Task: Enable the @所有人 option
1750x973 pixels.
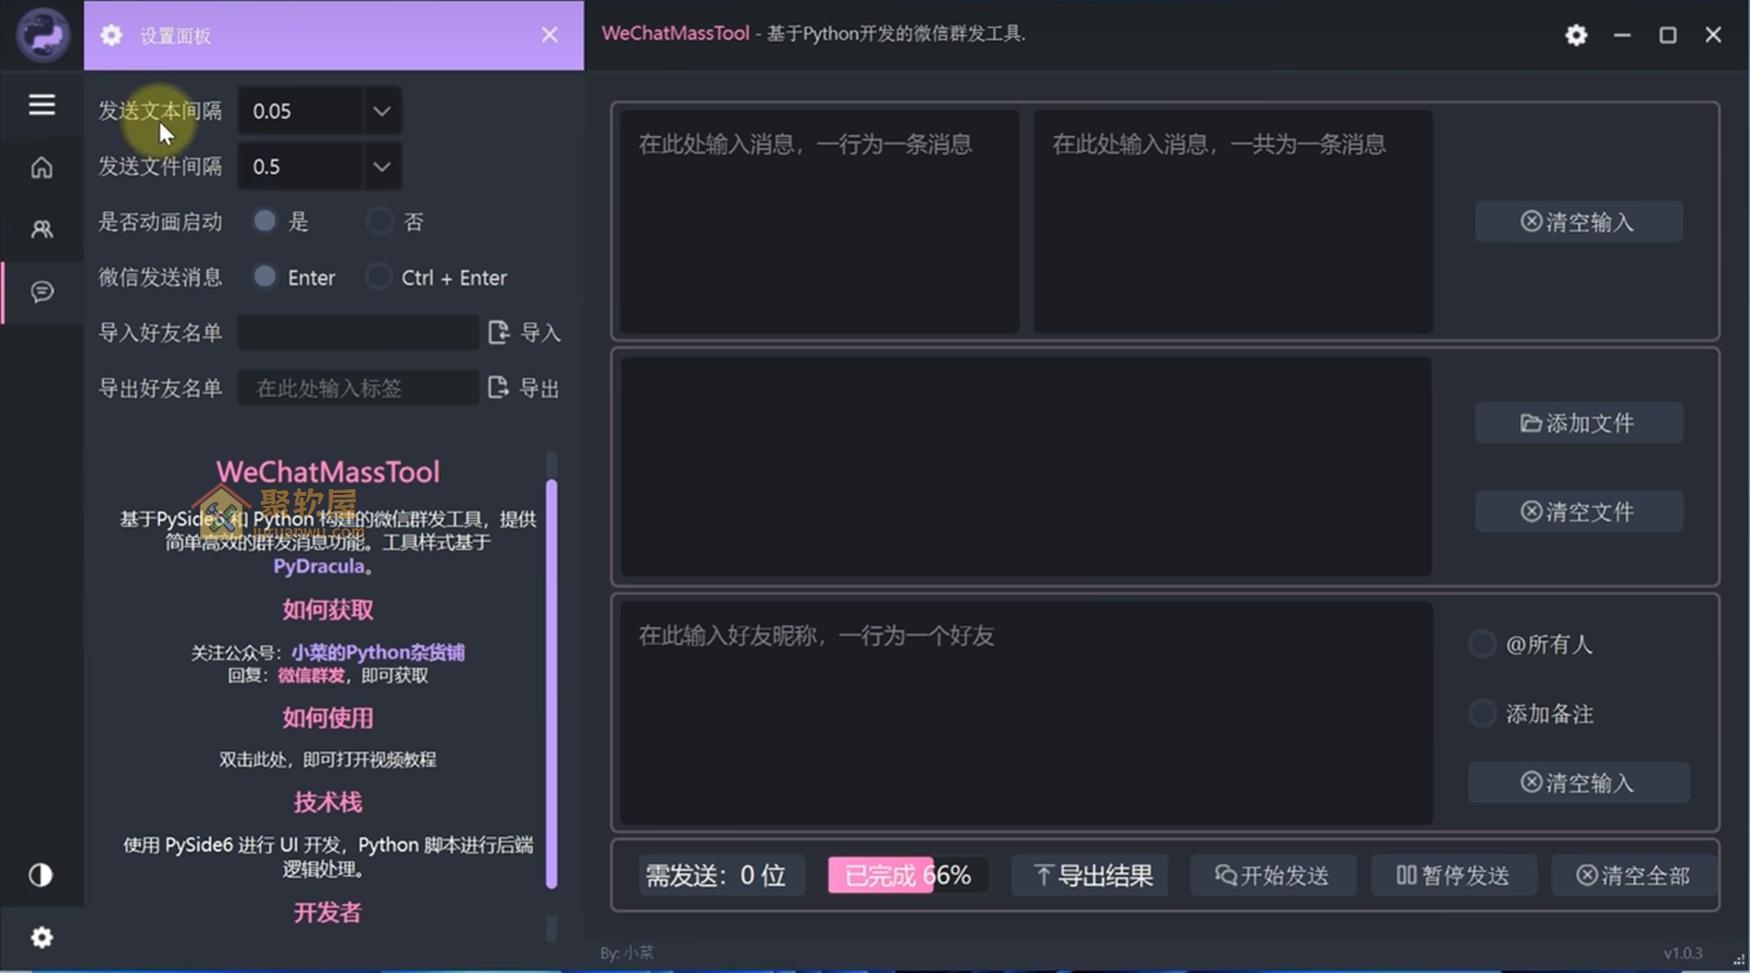Action: [x=1483, y=643]
